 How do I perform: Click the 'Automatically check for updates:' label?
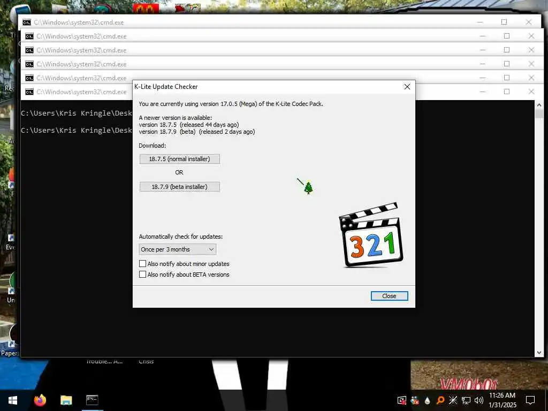(x=181, y=237)
